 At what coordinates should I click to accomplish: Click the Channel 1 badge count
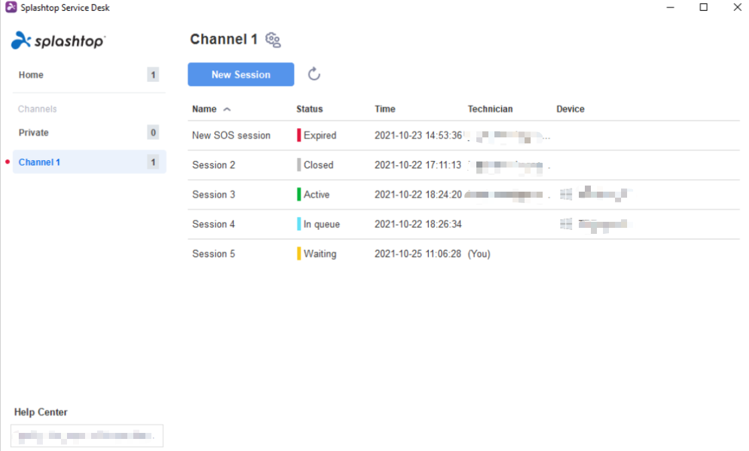pos(153,162)
